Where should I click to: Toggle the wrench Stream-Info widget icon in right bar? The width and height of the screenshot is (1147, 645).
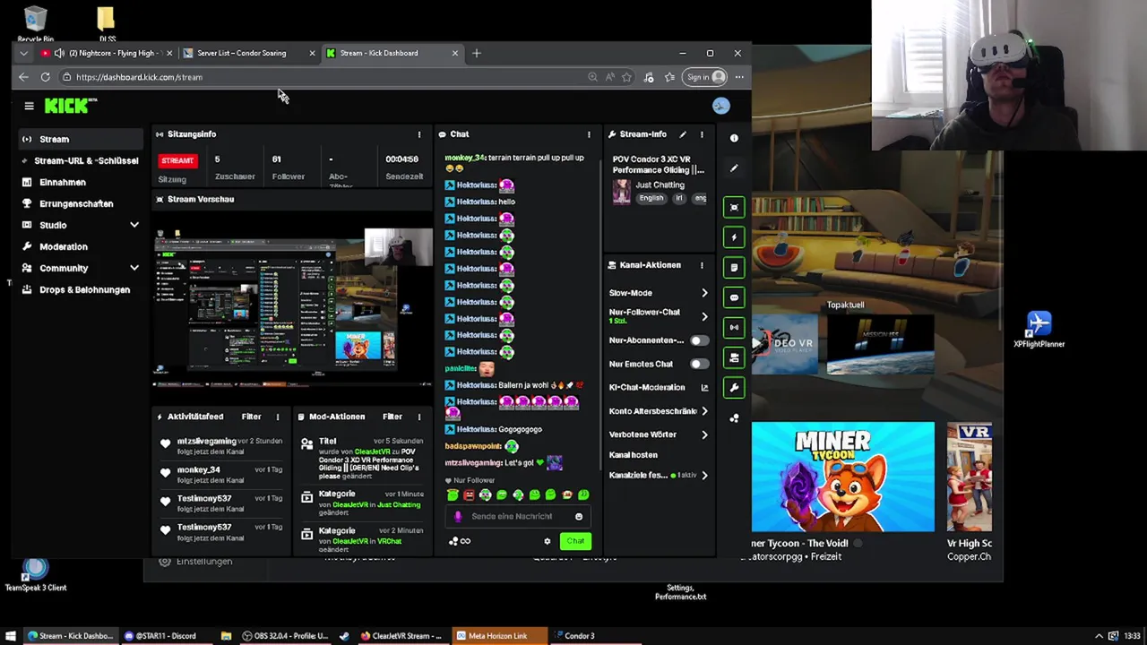click(734, 387)
